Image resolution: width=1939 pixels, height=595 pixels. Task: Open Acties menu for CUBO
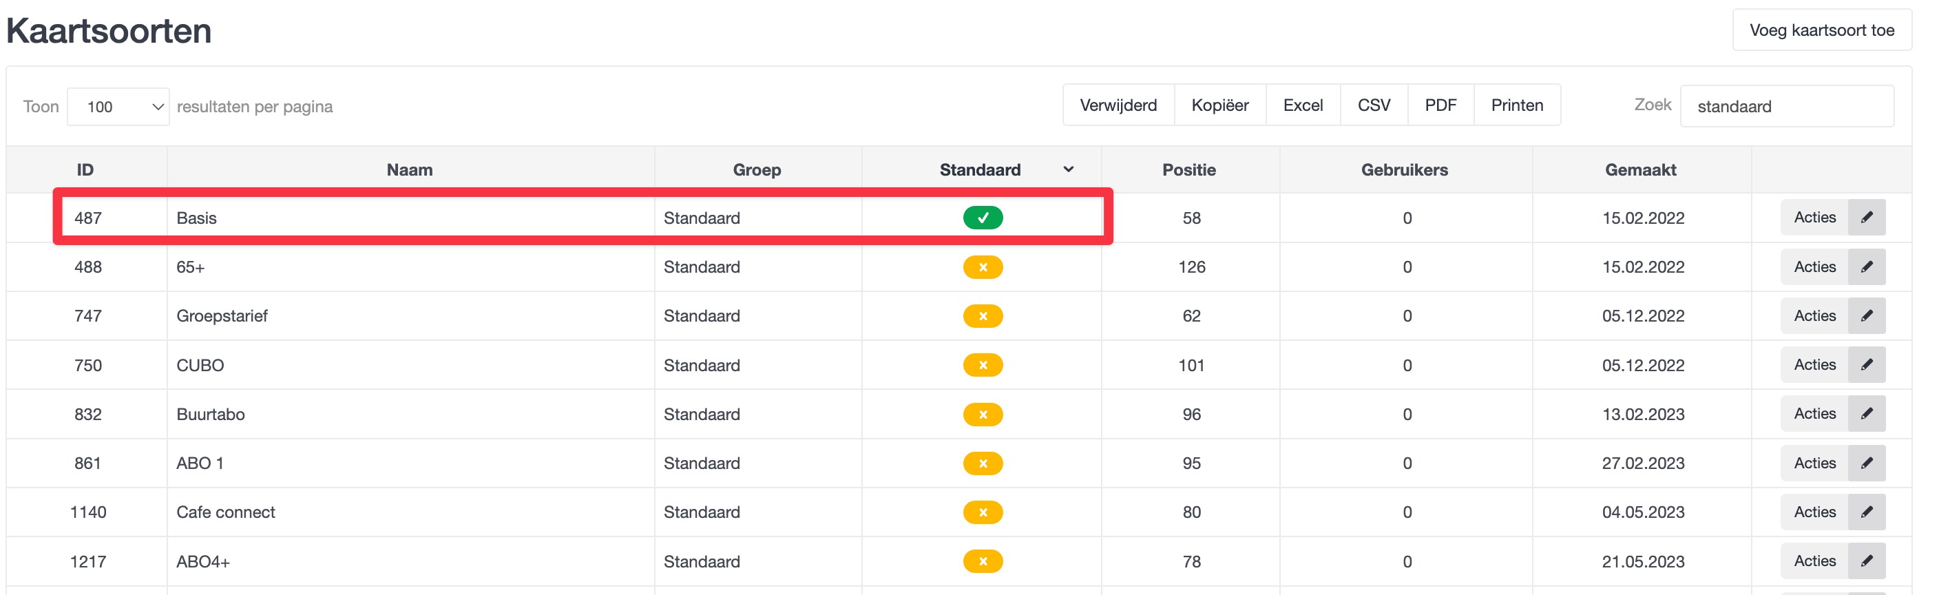click(x=1814, y=364)
